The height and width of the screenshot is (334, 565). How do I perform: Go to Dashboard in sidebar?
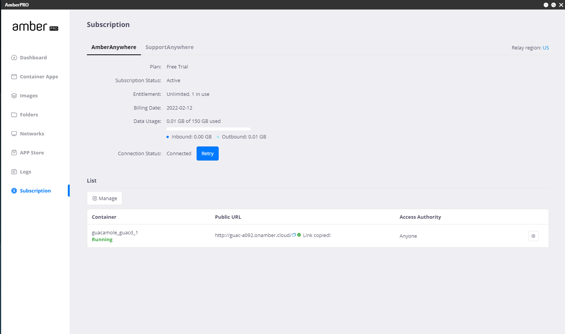[34, 58]
